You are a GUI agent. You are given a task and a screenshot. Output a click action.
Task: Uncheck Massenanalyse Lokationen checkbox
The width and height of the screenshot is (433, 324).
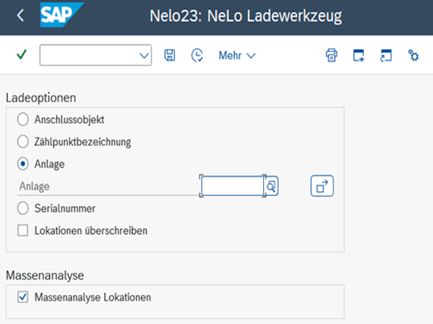[x=23, y=297]
